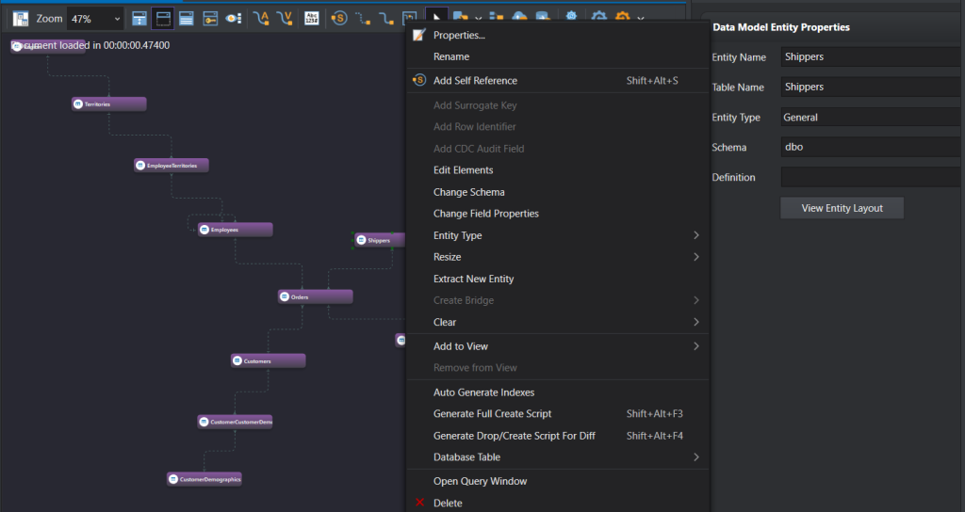Select Generate Full Create Script

[492, 414]
